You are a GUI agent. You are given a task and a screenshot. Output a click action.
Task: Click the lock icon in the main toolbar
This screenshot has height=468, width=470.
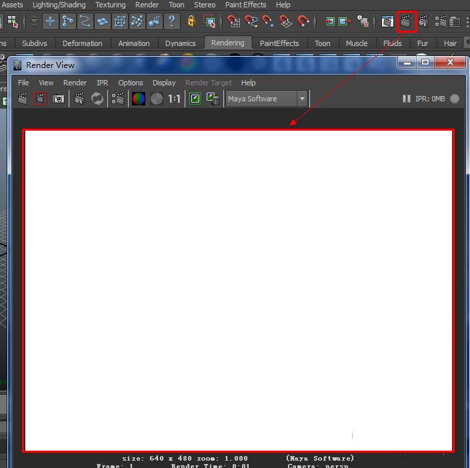click(x=191, y=21)
